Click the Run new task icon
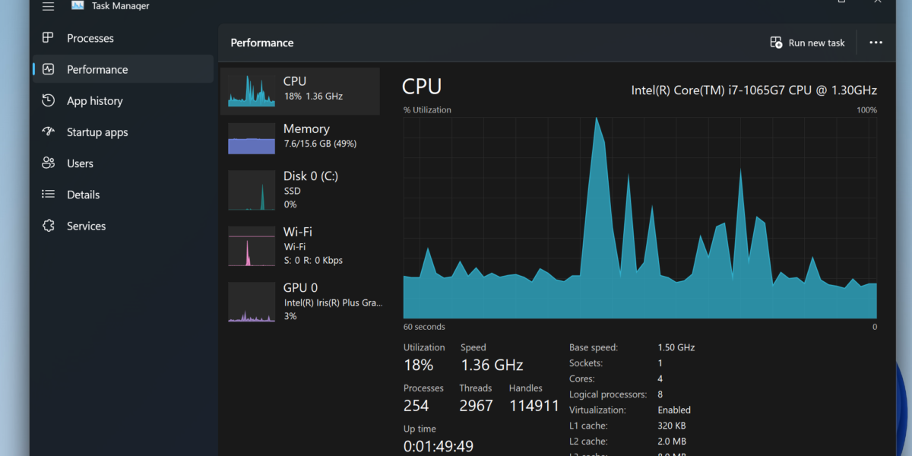This screenshot has height=456, width=912. [777, 43]
